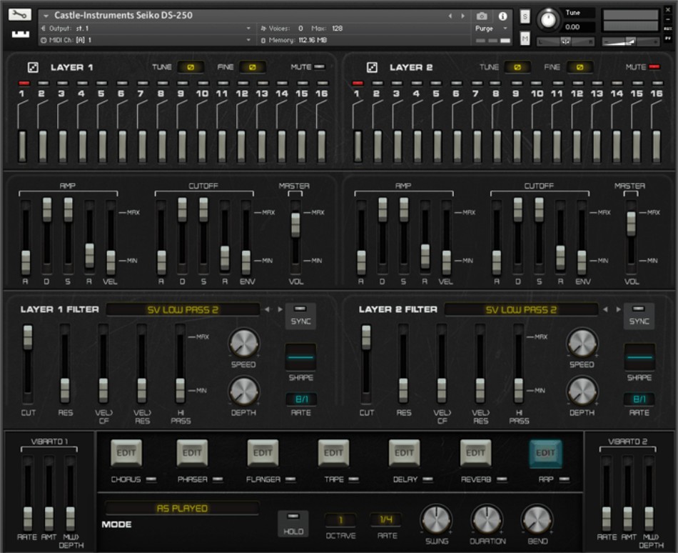
Task: Click the Layer 1 randomize dice icon
Action: 33,67
